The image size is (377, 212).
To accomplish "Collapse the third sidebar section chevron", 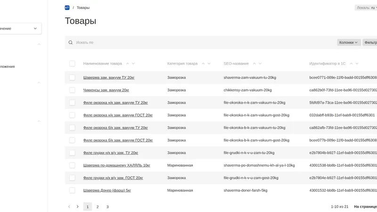I will [x=39, y=121].
